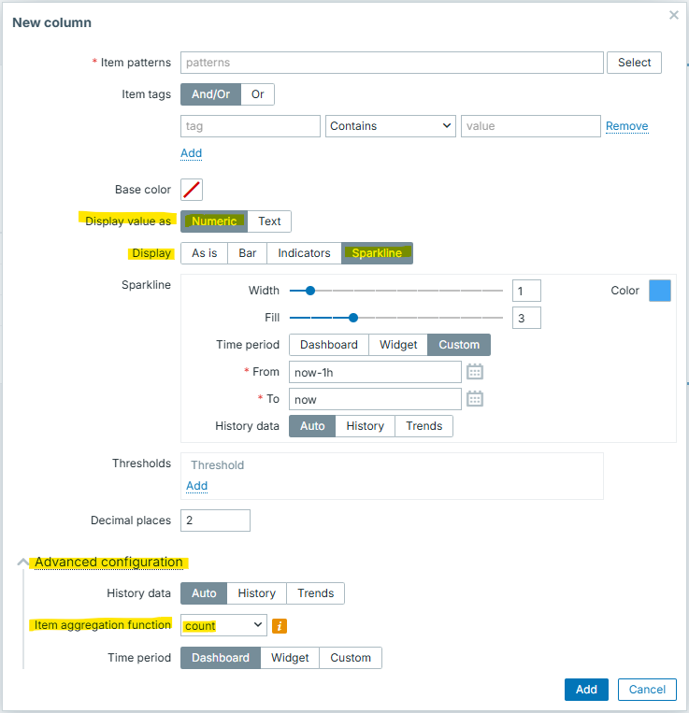Adjust the sparkline Width slider

[x=310, y=291]
